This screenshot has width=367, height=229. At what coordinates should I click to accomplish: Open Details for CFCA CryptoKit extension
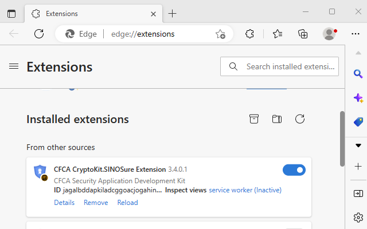[x=64, y=203]
